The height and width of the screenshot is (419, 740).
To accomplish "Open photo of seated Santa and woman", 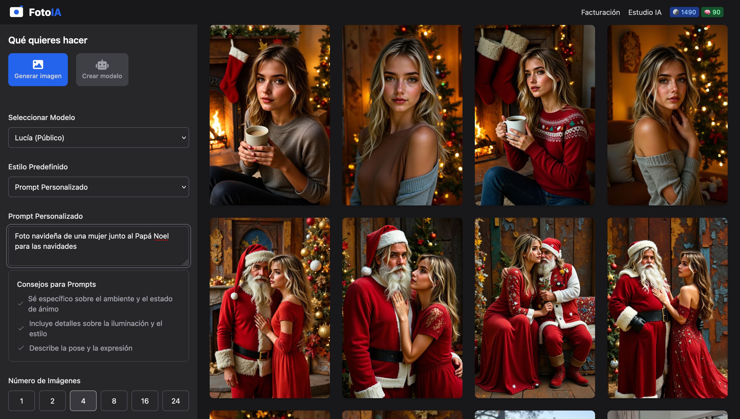I will pos(535,308).
